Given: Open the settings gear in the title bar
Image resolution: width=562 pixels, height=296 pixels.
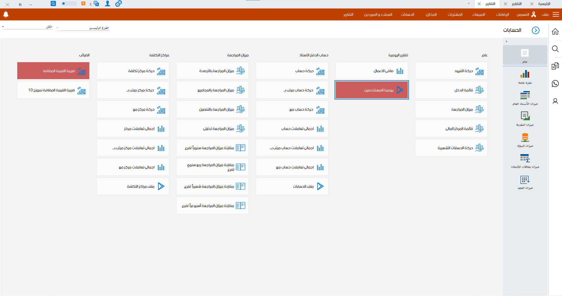Looking at the screenshot, I should click(119, 4).
